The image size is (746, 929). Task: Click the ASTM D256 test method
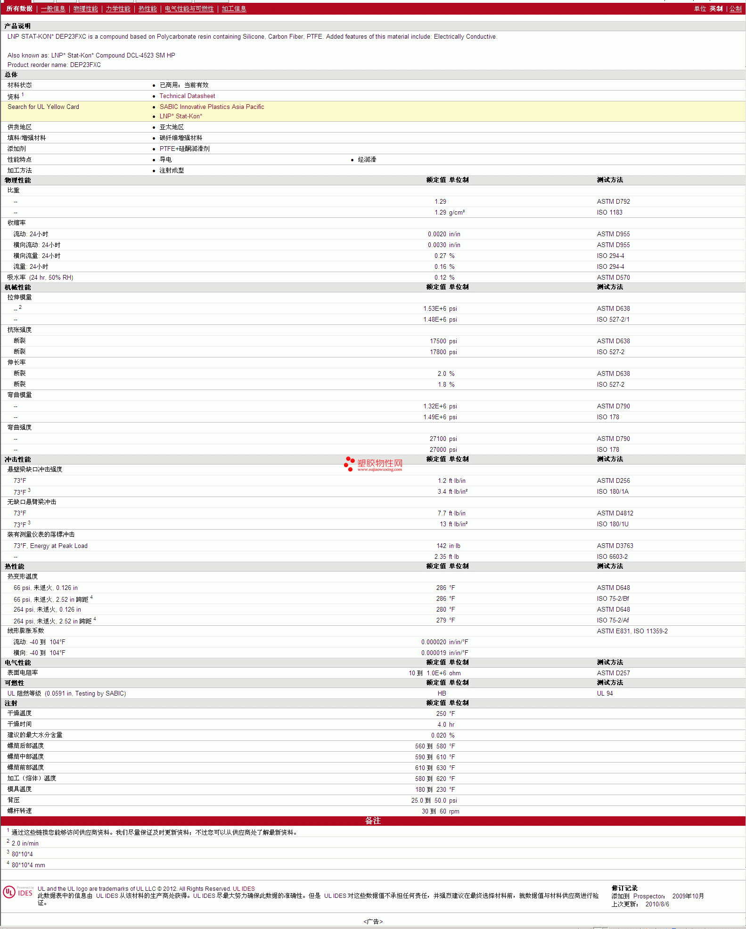613,481
